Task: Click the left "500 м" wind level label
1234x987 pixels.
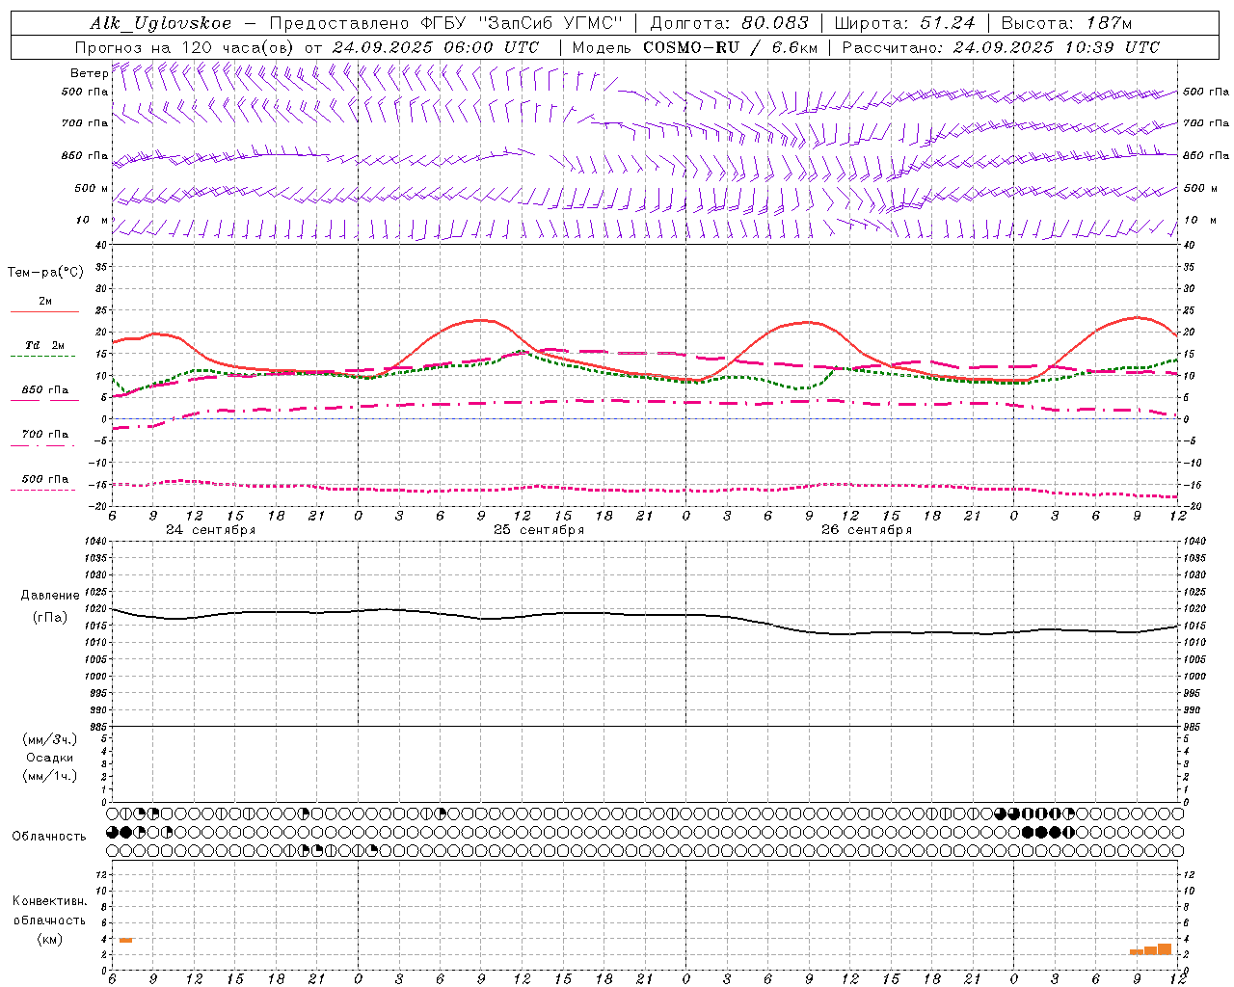Action: (92, 188)
